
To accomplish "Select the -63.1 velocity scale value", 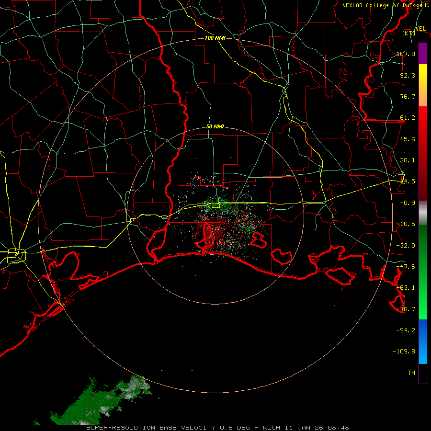I will pos(406,288).
